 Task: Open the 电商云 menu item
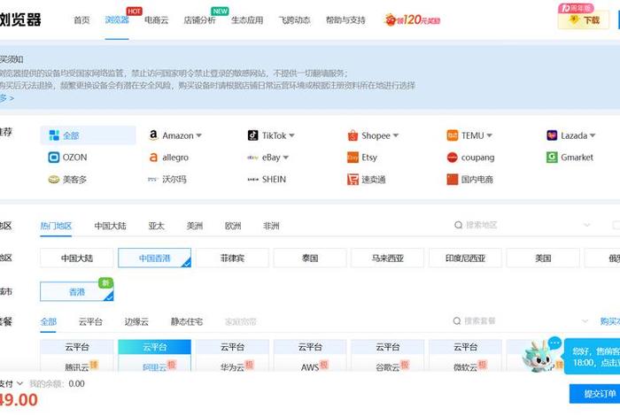(x=156, y=20)
